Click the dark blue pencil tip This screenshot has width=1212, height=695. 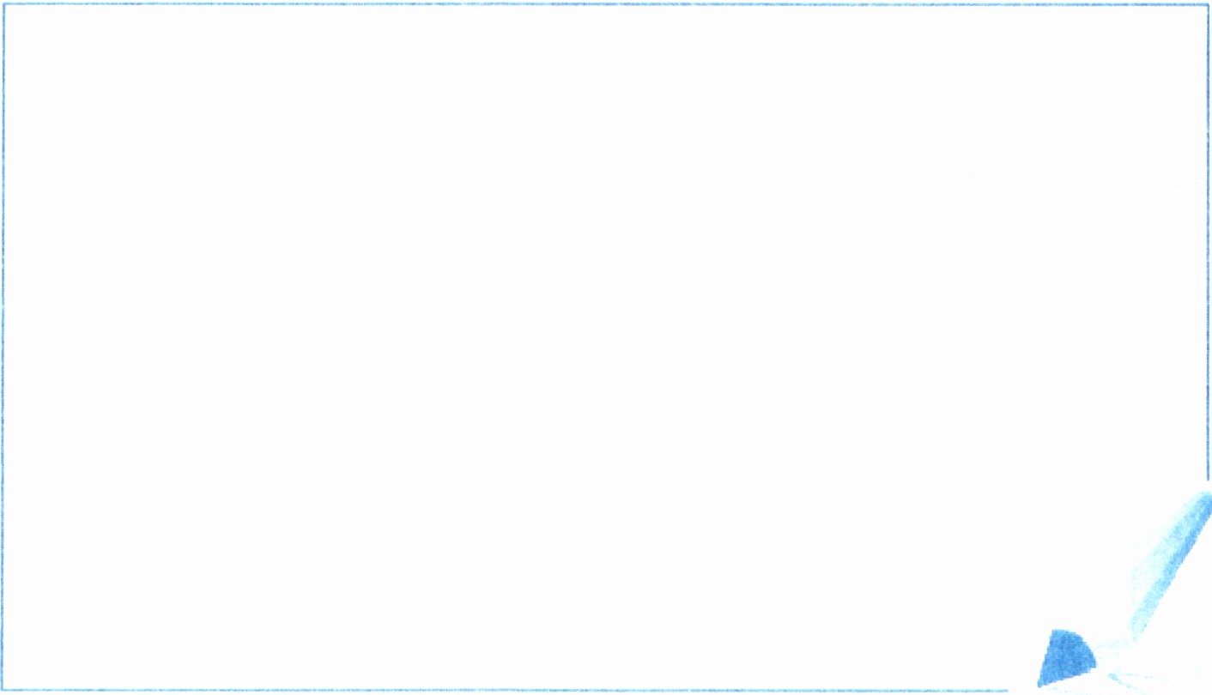point(1065,658)
